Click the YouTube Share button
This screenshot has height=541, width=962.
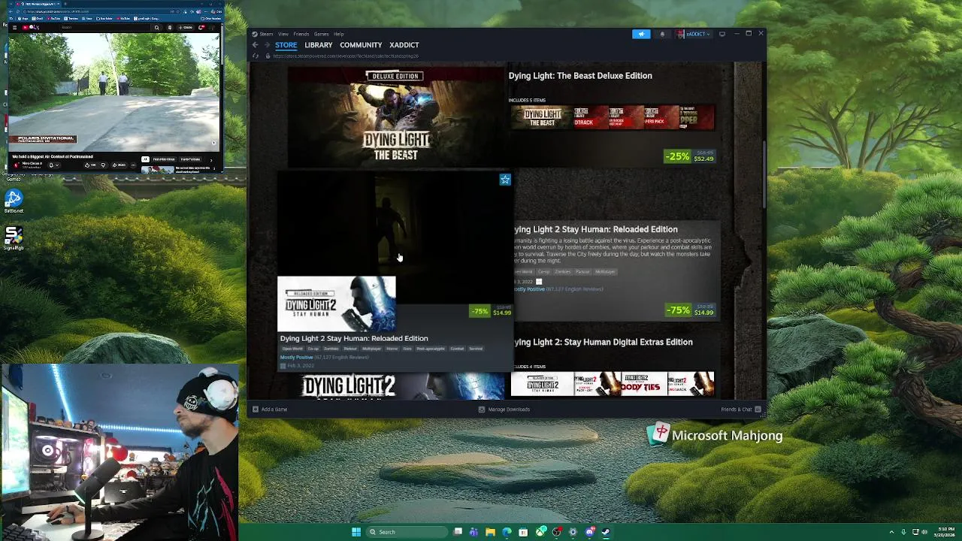119,165
